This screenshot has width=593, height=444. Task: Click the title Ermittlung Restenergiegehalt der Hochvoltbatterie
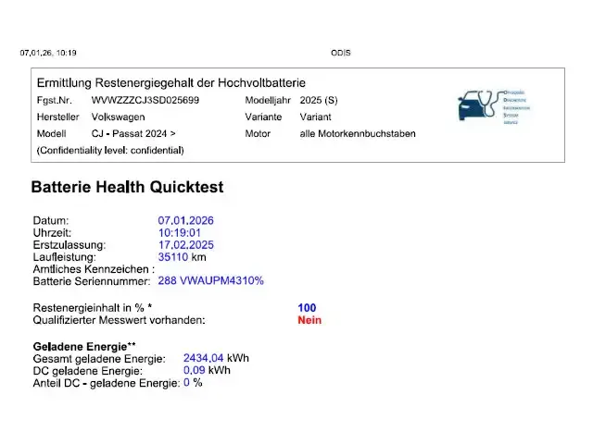pyautogui.click(x=170, y=83)
